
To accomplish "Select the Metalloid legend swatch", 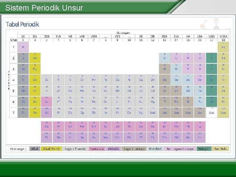I will (x=155, y=149).
